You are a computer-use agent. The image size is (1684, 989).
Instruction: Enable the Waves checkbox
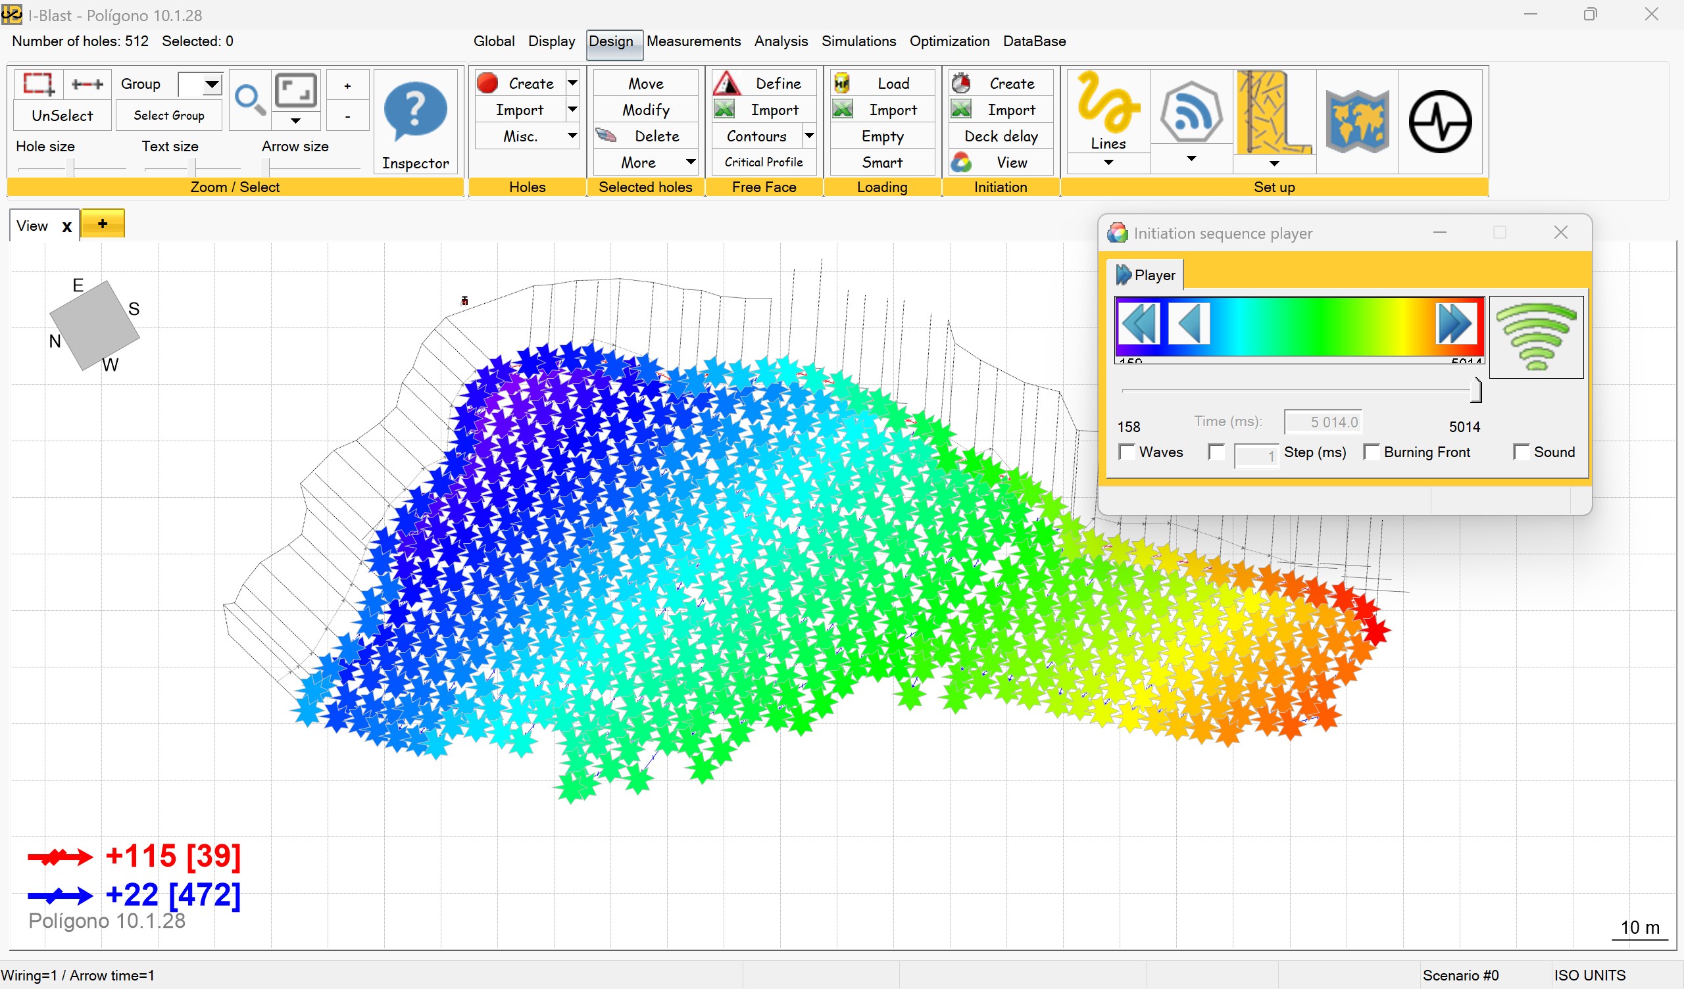pos(1127,452)
